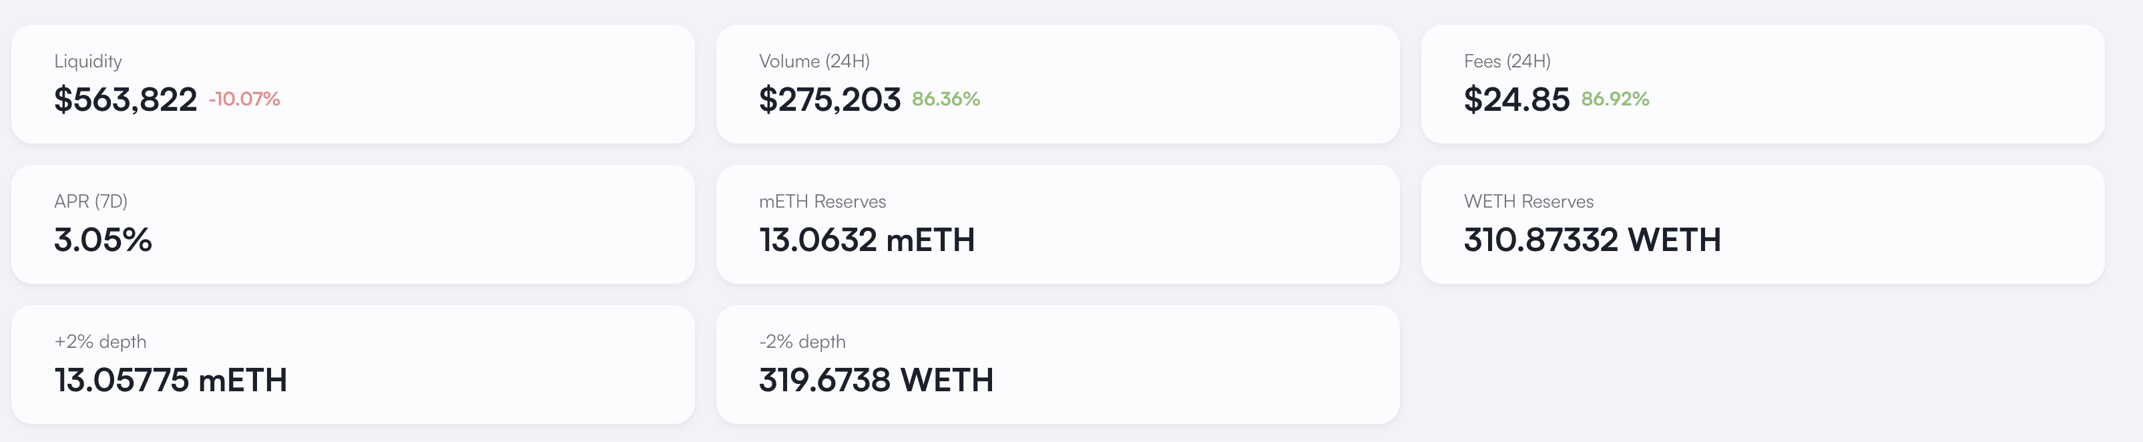Click the 86.36% volume change
This screenshot has width=2143, height=442.
[x=945, y=99]
